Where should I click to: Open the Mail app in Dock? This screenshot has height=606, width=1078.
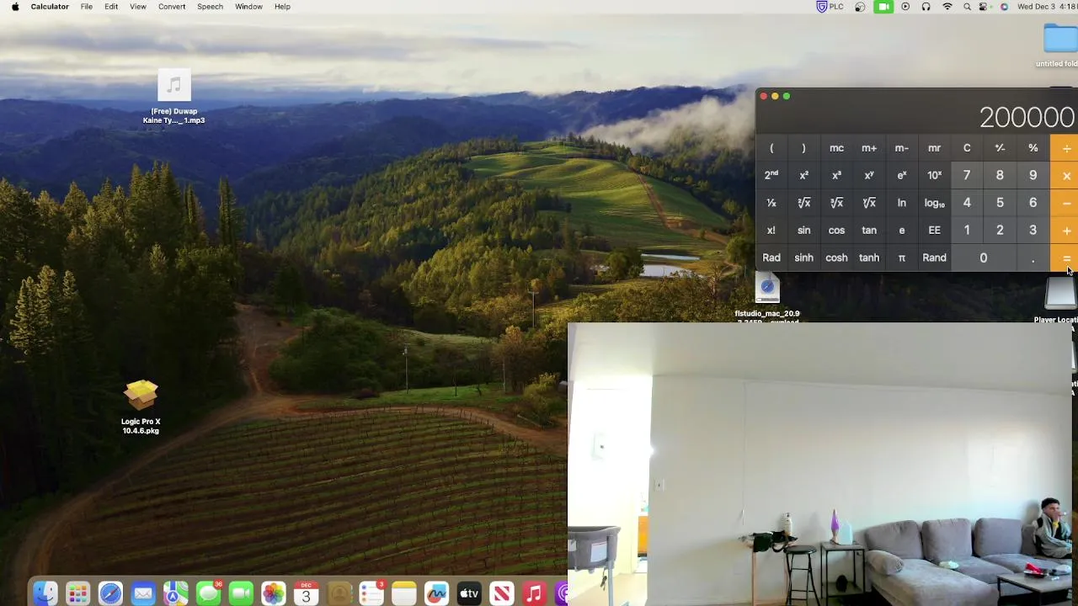pyautogui.click(x=143, y=594)
